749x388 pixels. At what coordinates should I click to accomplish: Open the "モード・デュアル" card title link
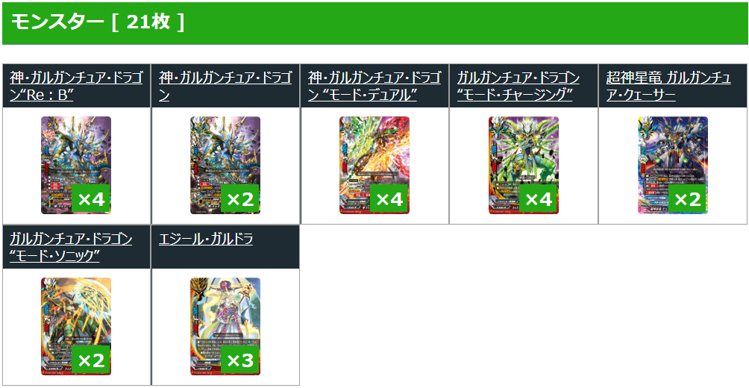tap(374, 86)
